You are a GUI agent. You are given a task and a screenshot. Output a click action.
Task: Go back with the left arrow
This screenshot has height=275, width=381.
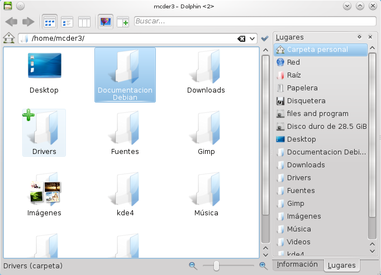tap(11, 22)
